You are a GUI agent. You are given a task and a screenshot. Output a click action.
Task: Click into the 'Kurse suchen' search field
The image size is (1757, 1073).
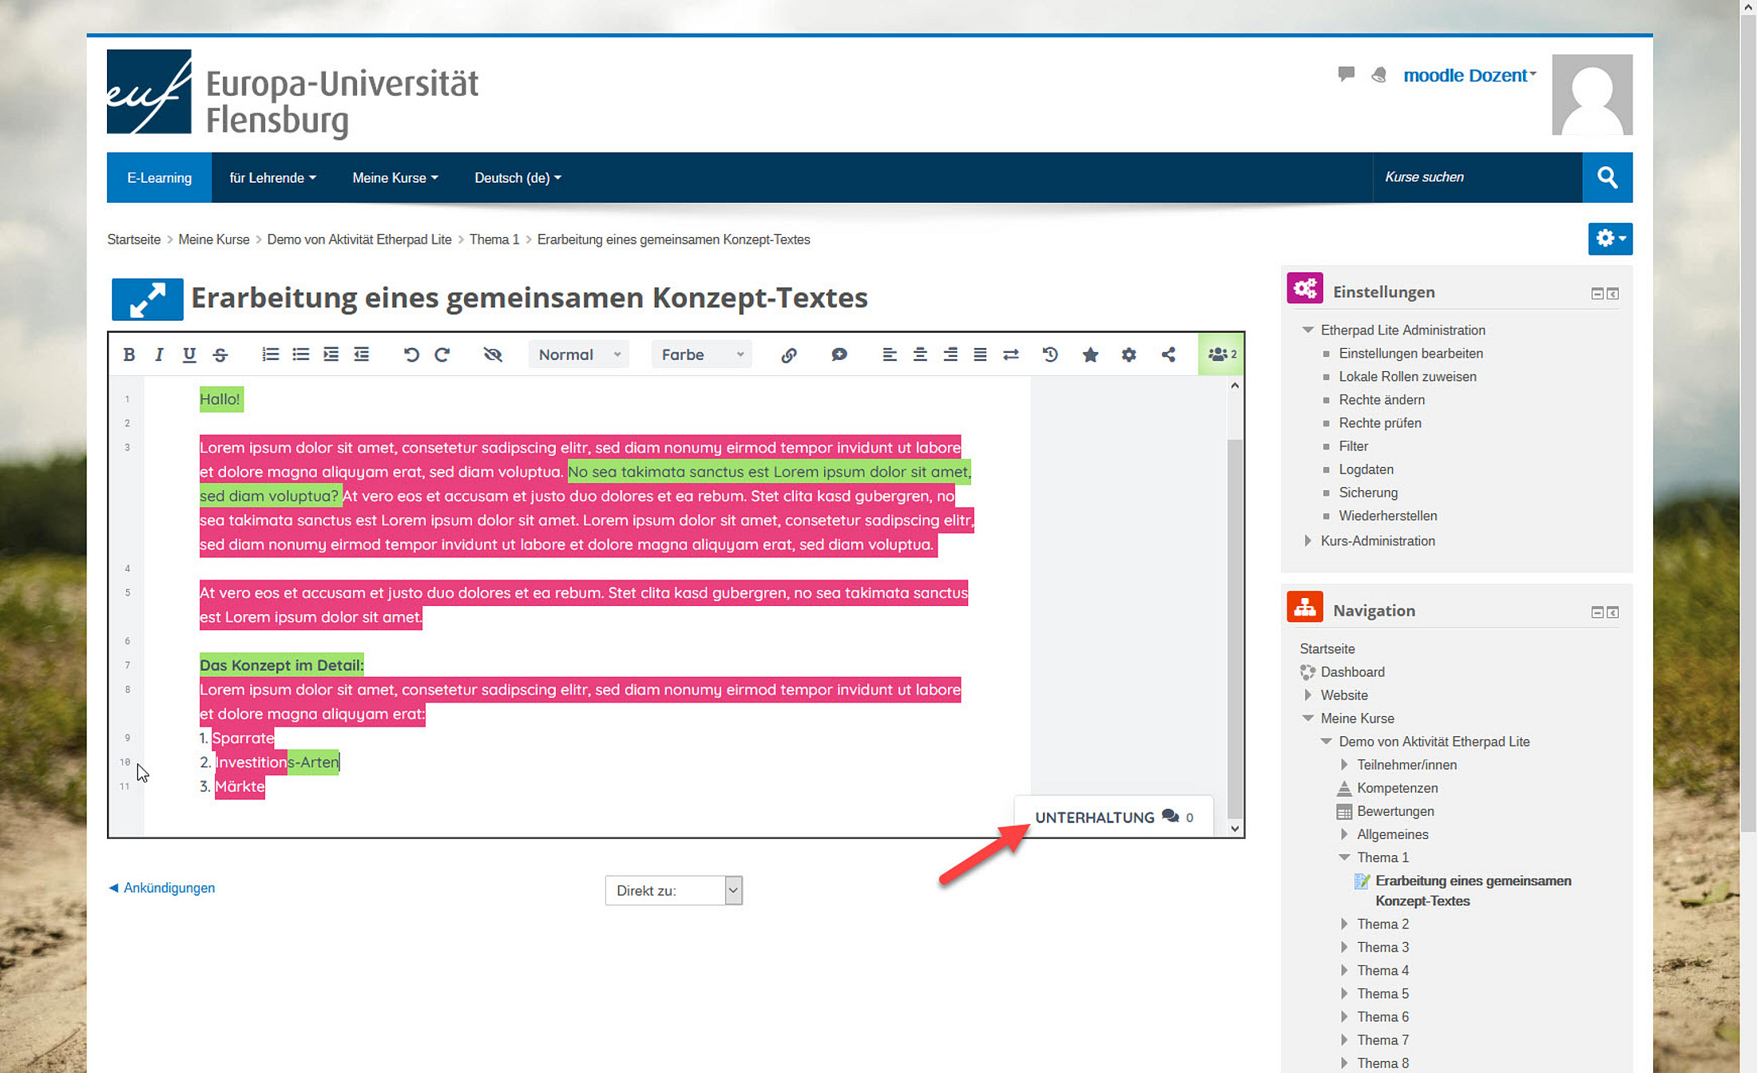pos(1476,177)
